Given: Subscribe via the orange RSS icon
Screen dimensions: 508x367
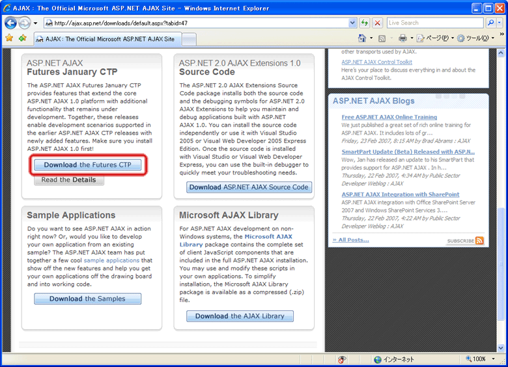Looking at the screenshot, I should [480, 241].
